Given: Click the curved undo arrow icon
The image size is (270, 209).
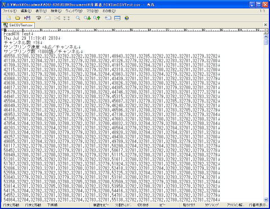Looking at the screenshot, I should coord(38,18).
